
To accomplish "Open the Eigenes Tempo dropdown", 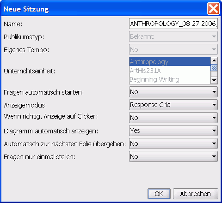I will (x=173, y=49).
